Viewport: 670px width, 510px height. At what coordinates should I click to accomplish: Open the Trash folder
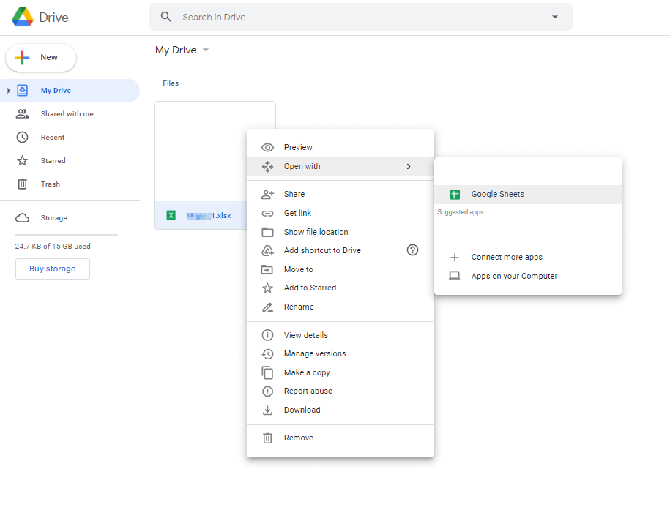point(50,184)
